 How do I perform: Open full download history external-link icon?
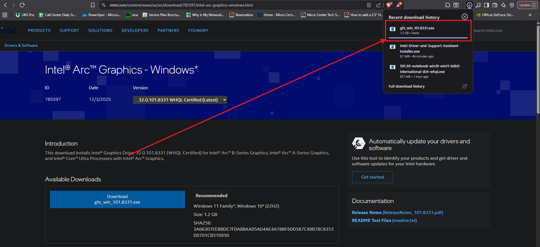point(465,86)
